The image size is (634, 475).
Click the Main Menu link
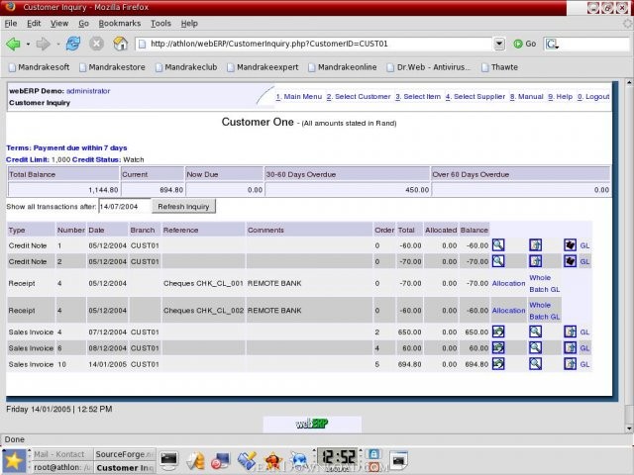[x=299, y=97]
